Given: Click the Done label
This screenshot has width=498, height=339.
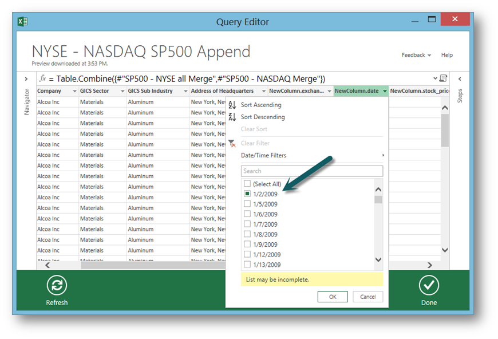Looking at the screenshot, I should (x=429, y=302).
